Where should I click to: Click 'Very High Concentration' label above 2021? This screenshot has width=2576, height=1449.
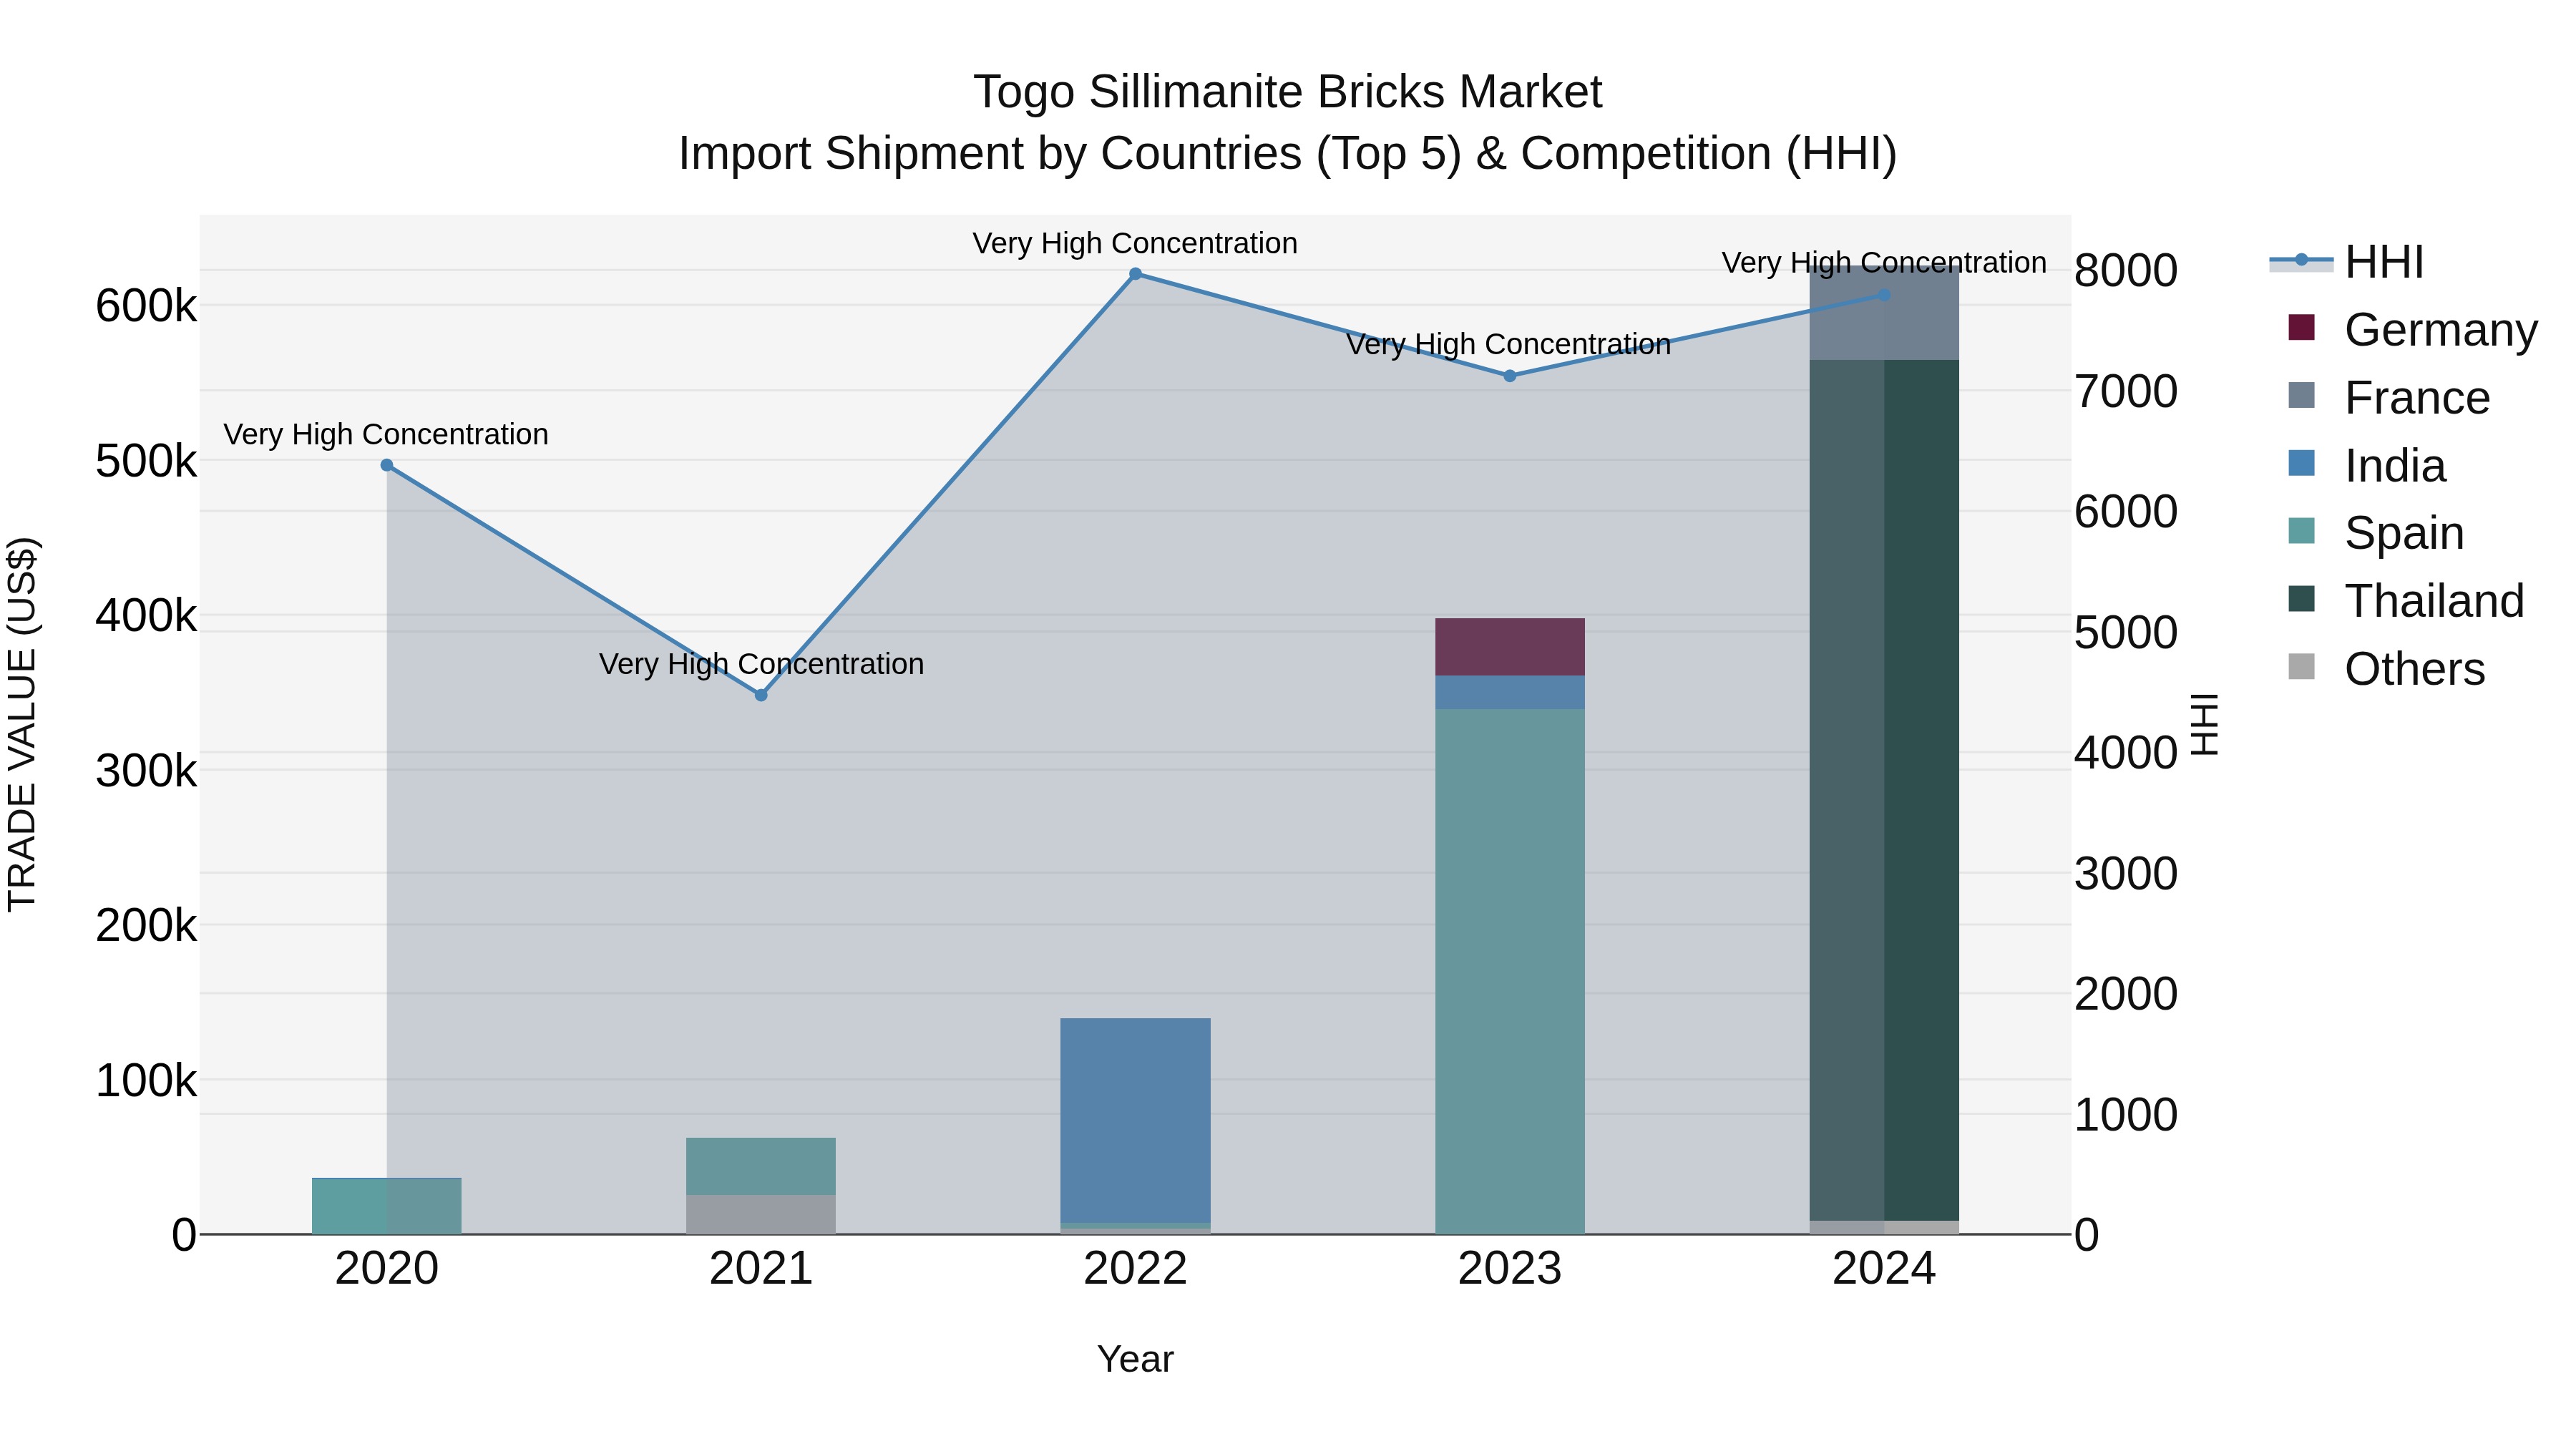click(761, 664)
